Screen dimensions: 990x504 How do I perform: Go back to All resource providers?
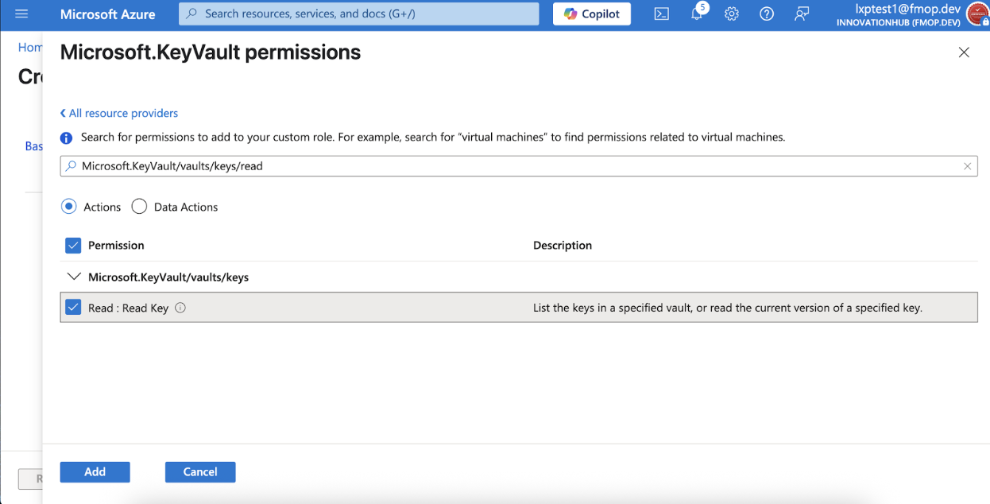[x=119, y=113]
